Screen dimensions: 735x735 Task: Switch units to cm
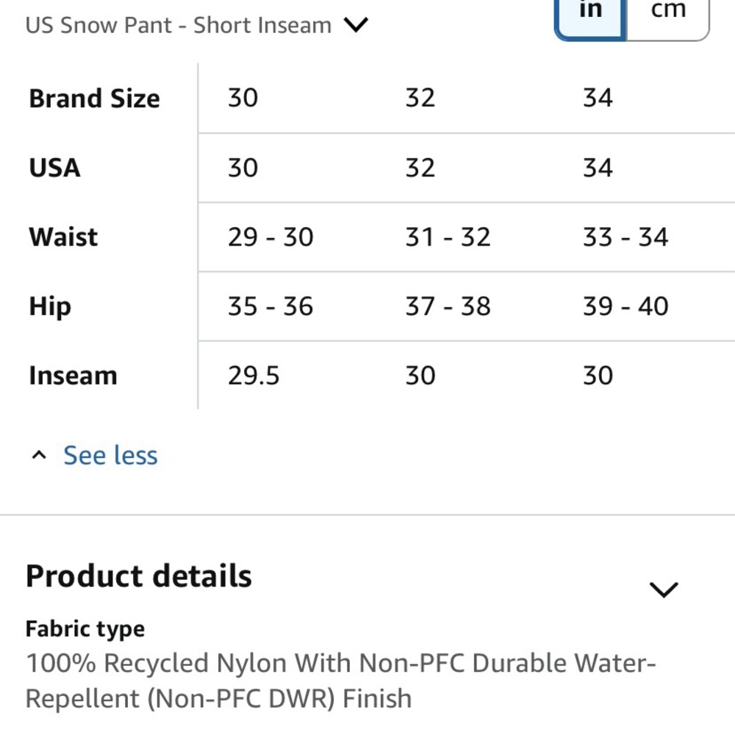667,15
